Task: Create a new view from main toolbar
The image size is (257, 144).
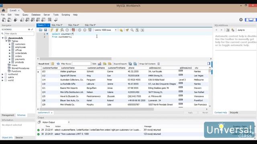Action: (33, 20)
